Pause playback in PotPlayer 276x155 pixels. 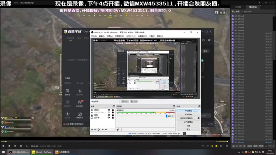point(3,146)
